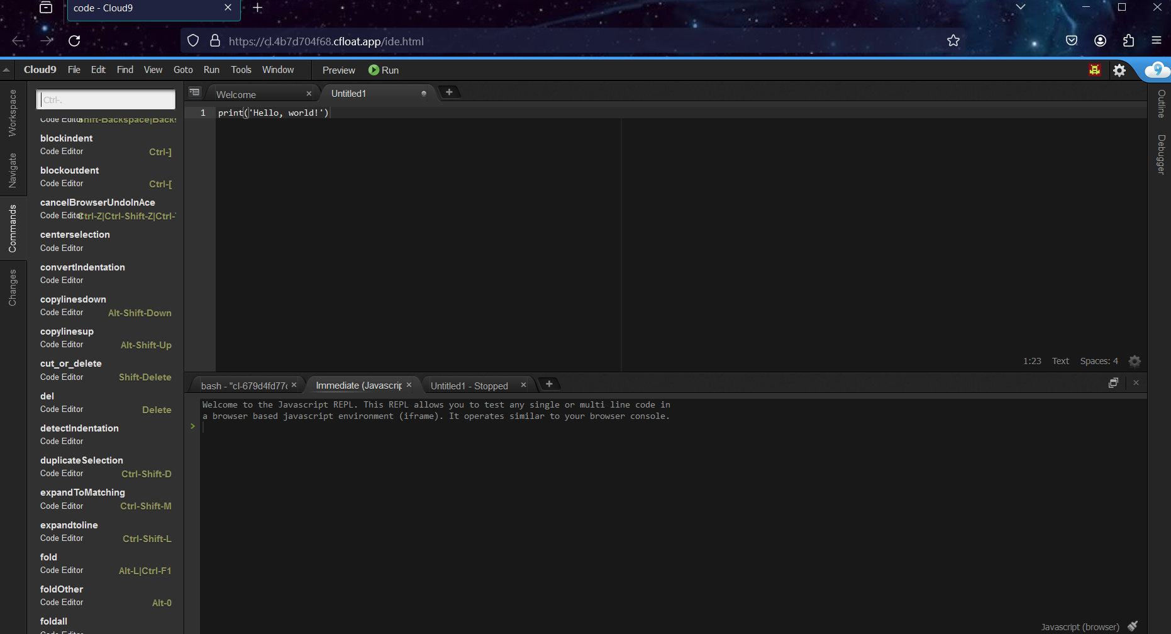Image resolution: width=1171 pixels, height=634 pixels.
Task: Collapse the menu bar with arrow icon
Action: tap(6, 70)
